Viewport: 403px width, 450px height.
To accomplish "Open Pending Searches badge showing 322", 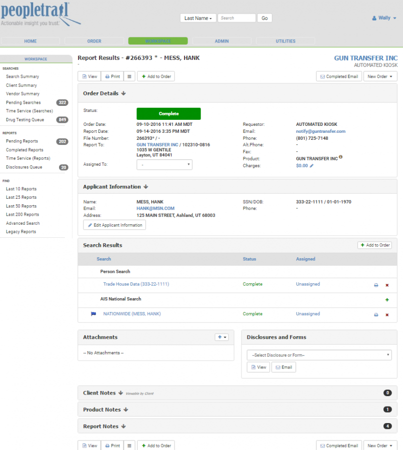I will point(62,102).
